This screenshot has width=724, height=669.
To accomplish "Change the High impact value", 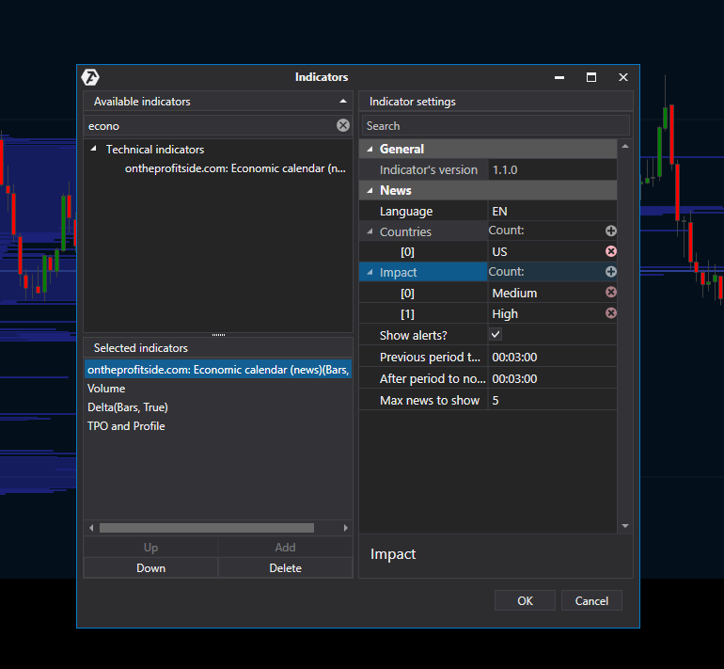I will point(546,313).
